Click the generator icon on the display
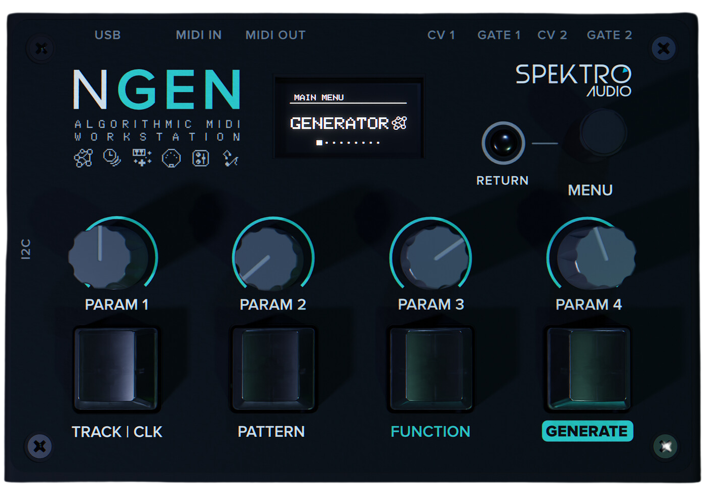This screenshot has width=705, height=494. 399,123
